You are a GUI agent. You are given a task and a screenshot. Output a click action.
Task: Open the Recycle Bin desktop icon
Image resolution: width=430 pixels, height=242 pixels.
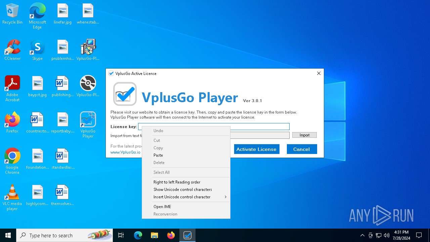point(12,14)
